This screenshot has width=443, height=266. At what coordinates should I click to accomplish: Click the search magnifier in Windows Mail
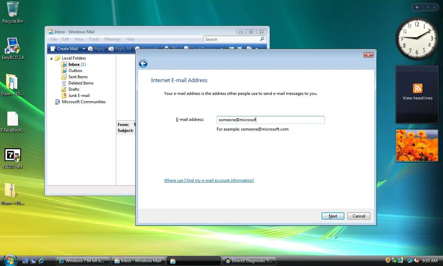[262, 39]
